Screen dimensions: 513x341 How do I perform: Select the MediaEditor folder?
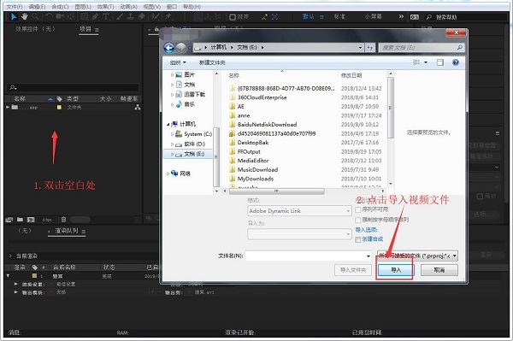pyautogui.click(x=253, y=161)
